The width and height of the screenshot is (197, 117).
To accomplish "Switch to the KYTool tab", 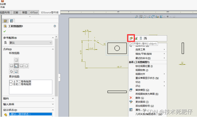I will pos(34,13).
